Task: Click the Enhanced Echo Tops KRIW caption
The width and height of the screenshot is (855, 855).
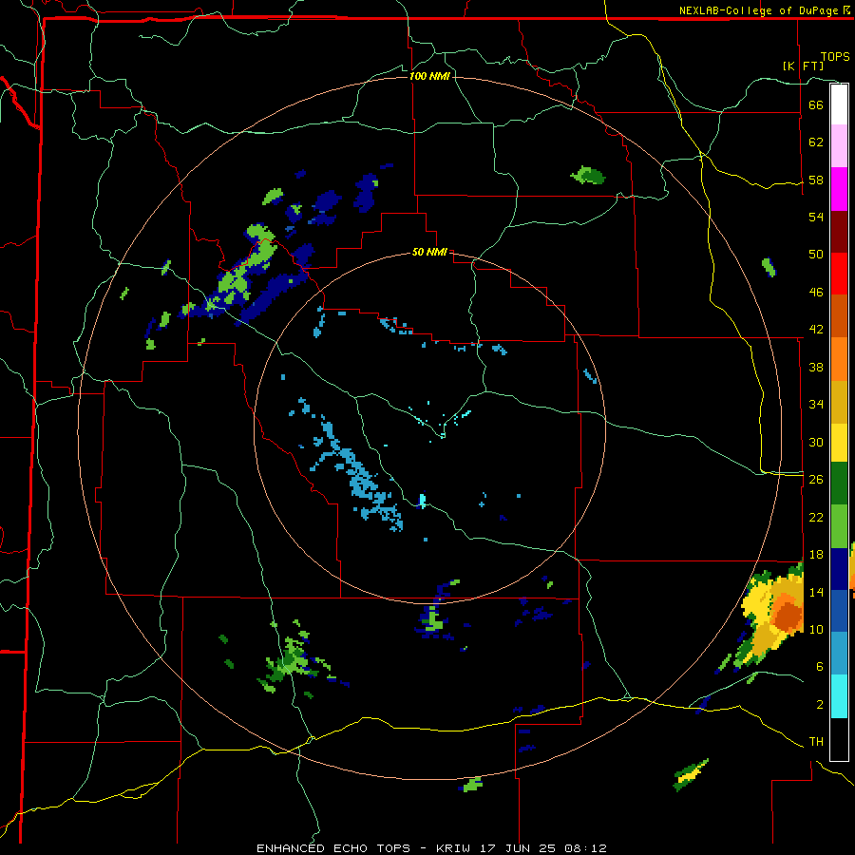Action: (431, 848)
